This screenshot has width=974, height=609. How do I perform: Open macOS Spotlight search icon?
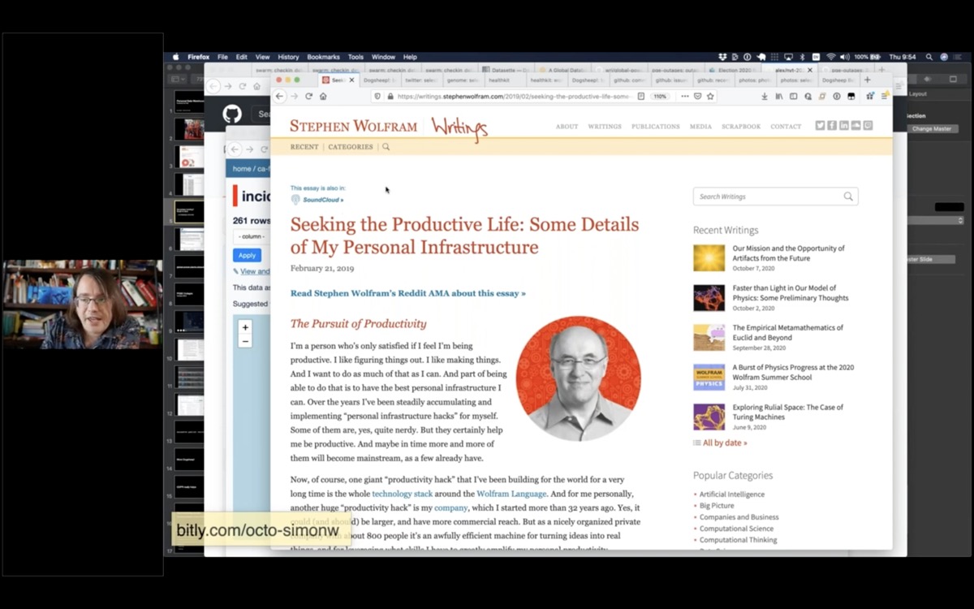[x=930, y=57]
